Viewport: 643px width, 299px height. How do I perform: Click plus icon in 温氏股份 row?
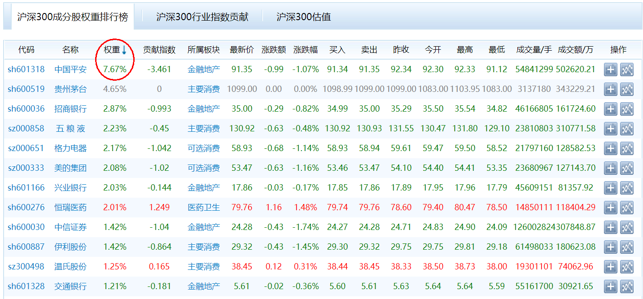(610, 267)
